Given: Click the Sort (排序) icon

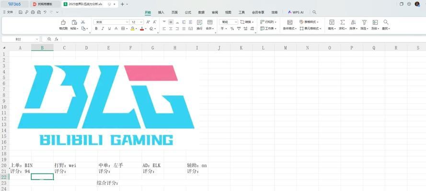Looking at the screenshot, I should point(353,22).
